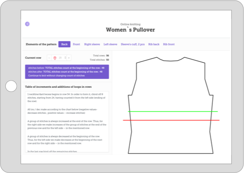Click the red marker icon in row field
Image resolution: width=244 pixels, height=173 pixels.
point(55,58)
